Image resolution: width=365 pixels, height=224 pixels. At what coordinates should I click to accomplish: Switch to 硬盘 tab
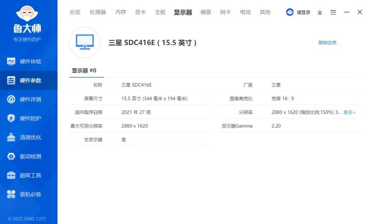coord(206,12)
